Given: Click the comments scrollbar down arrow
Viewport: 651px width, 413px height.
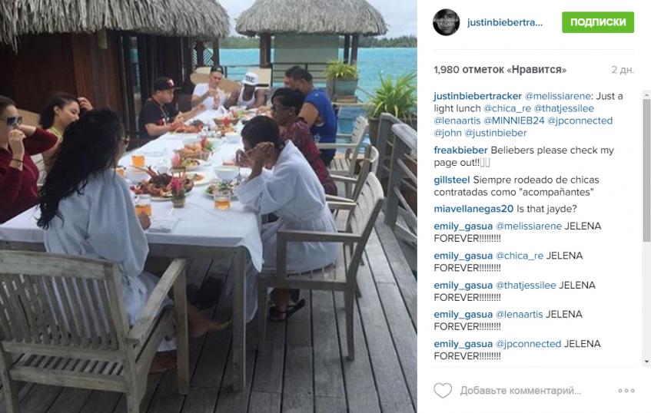Looking at the screenshot, I should click(x=646, y=362).
